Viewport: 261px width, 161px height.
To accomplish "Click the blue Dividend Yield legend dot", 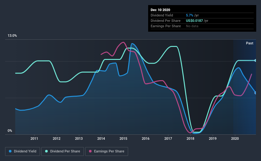I will click(x=10, y=151).
